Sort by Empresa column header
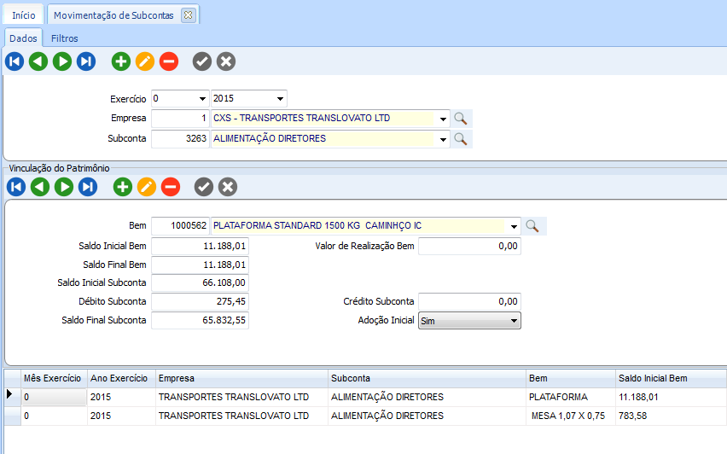 click(x=241, y=378)
